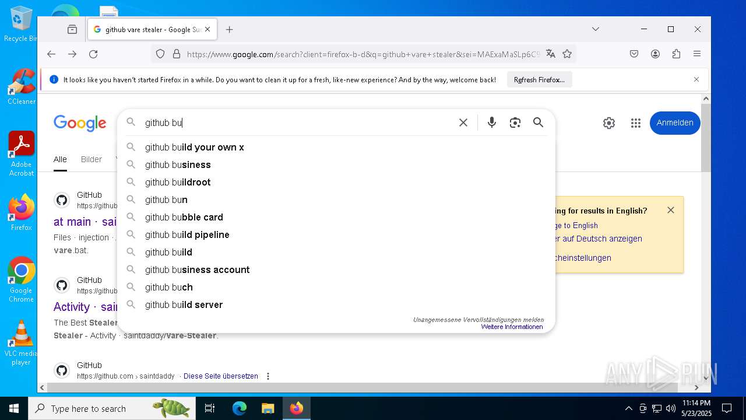Select suggestion github build pipeline
The width and height of the screenshot is (746, 420).
click(336, 235)
